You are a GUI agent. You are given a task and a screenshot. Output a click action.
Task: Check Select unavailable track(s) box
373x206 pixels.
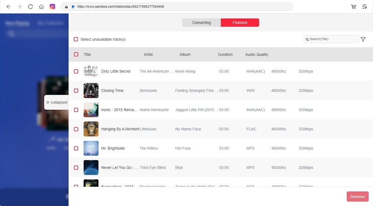(x=76, y=39)
